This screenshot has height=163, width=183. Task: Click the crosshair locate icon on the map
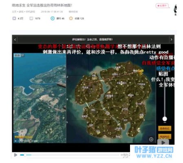[x=151, y=139]
